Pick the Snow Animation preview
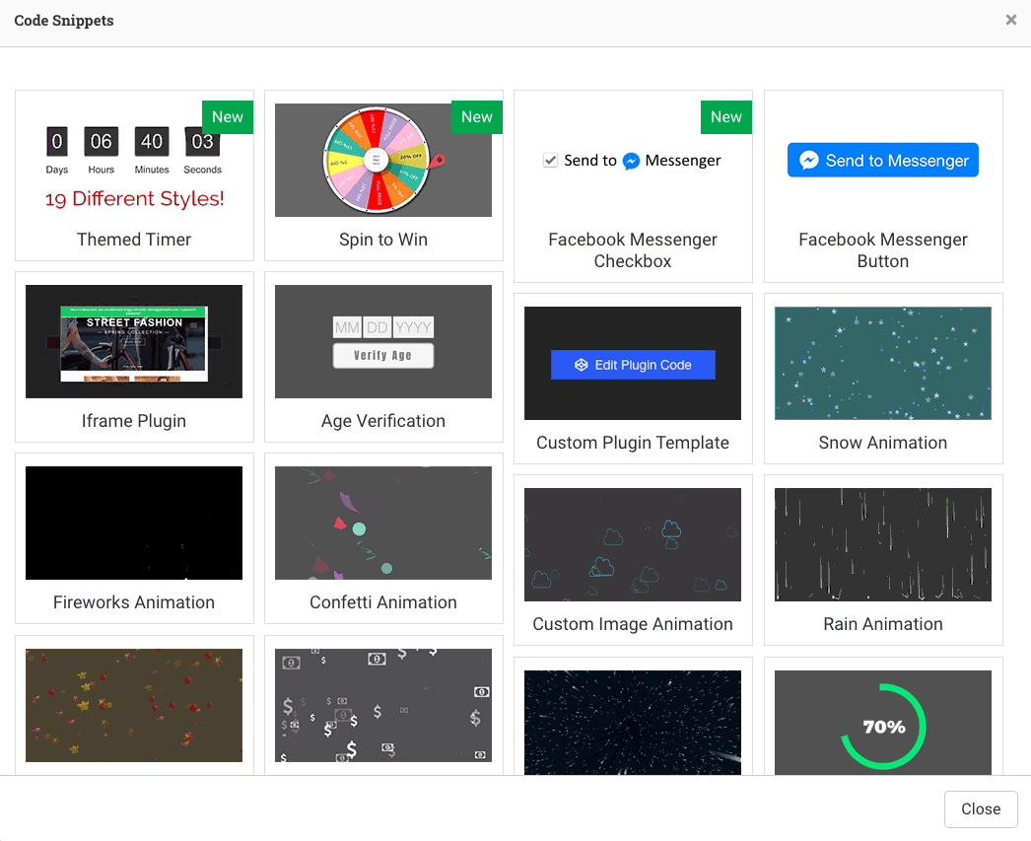1031x841 pixels. coord(882,363)
